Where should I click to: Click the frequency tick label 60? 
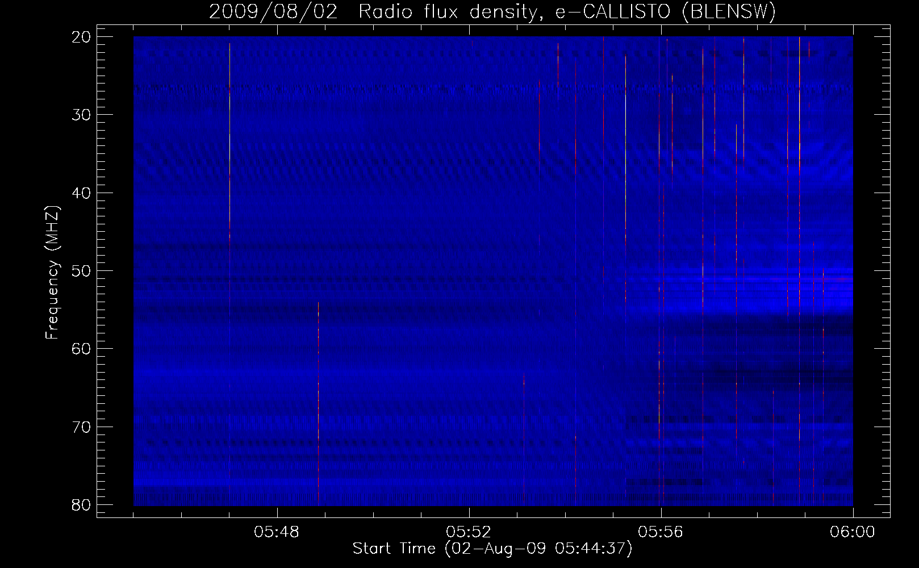pyautogui.click(x=82, y=349)
